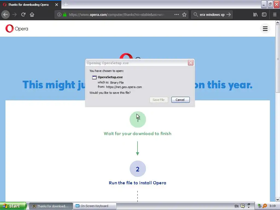
Task: Click the taskbar clock showing 3:19
Action: coord(272,206)
